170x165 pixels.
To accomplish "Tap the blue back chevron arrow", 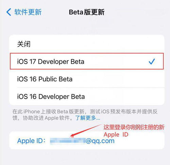I will [x=9, y=12].
